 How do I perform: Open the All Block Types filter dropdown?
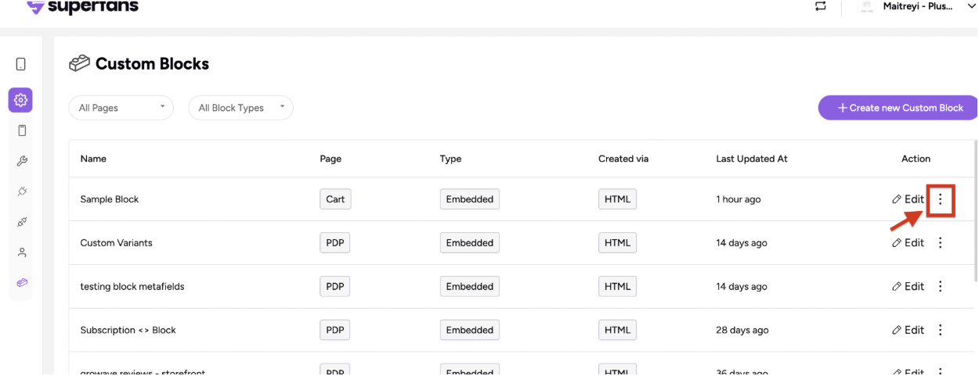pos(241,108)
